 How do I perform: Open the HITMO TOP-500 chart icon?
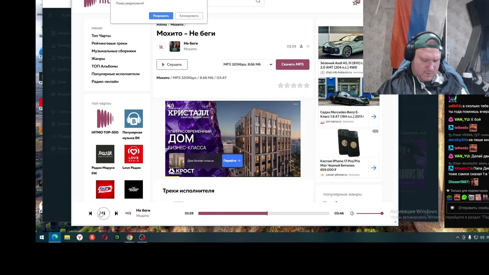click(105, 118)
